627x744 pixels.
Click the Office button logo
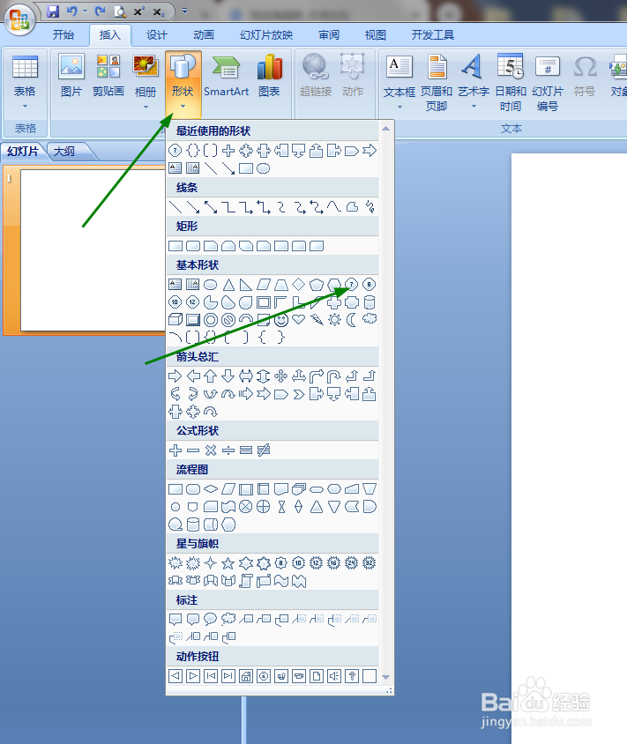(20, 19)
